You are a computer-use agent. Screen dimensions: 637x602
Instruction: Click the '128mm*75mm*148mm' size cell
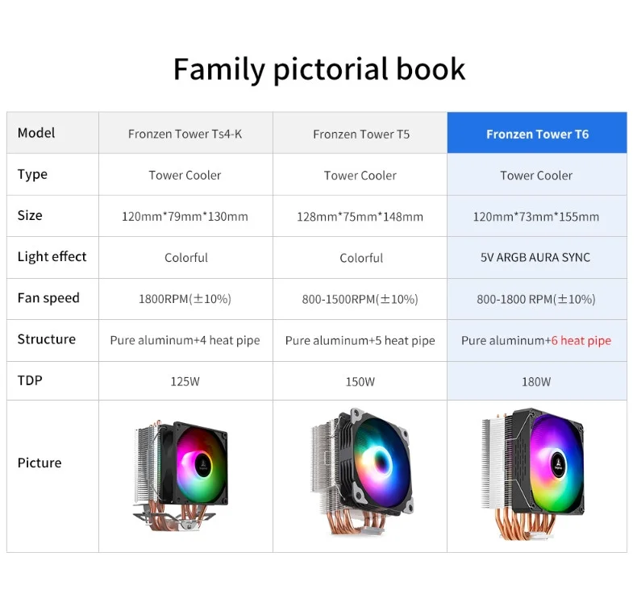[360, 216]
